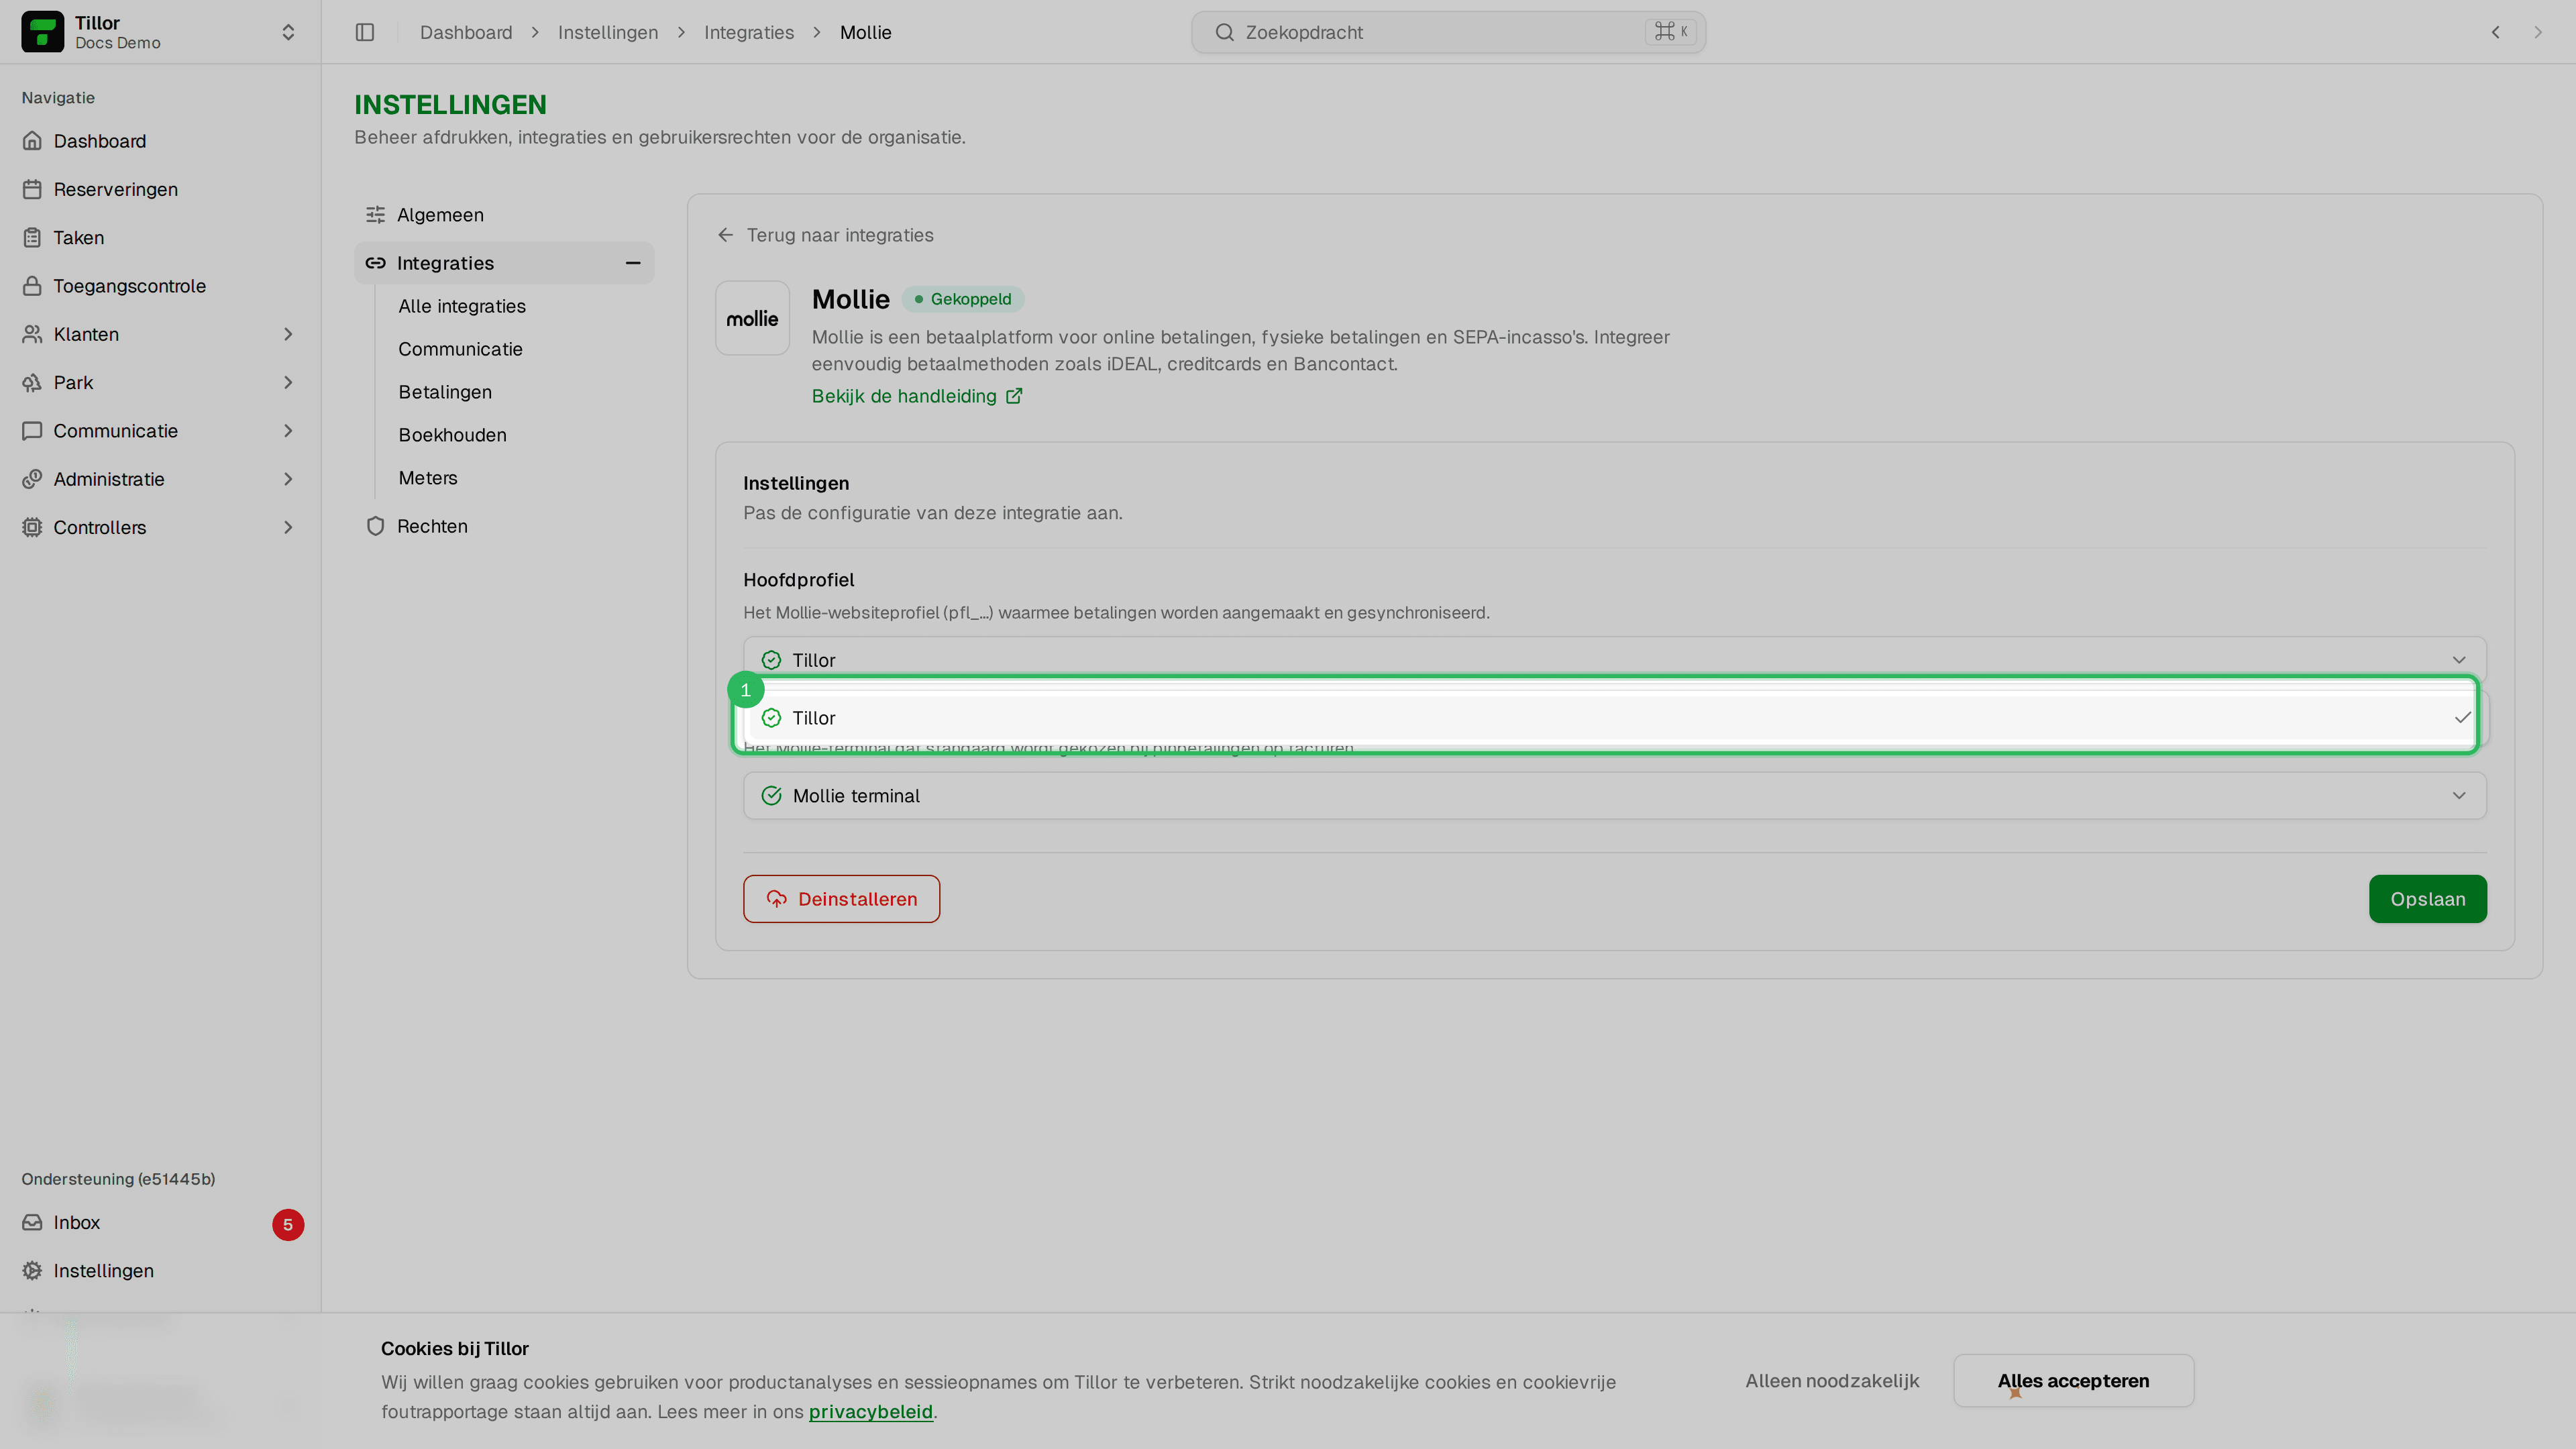The width and height of the screenshot is (2576, 1449).
Task: Collapse the Integraties settings section
Action: coord(633,263)
